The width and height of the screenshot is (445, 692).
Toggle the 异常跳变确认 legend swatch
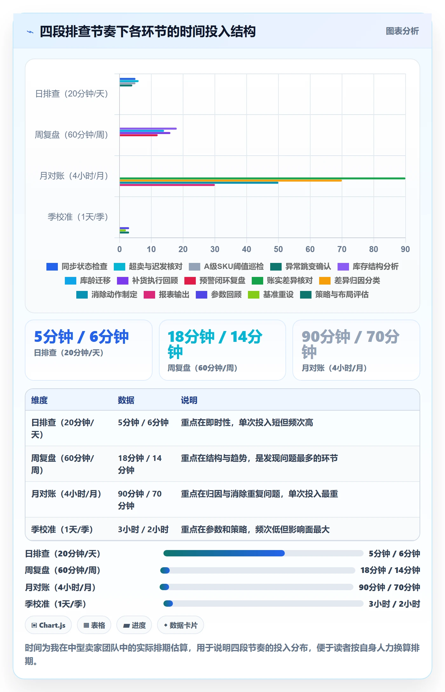click(276, 266)
